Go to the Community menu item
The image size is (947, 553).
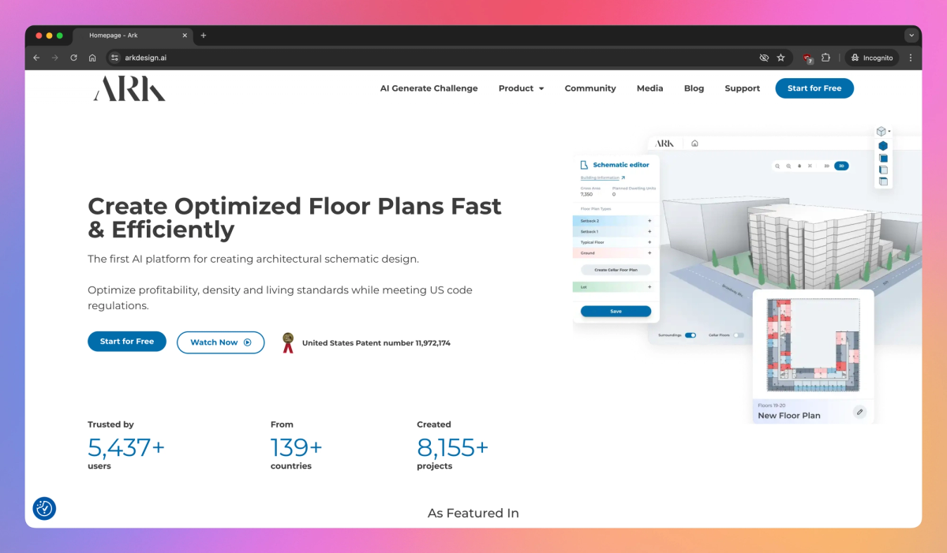point(590,88)
